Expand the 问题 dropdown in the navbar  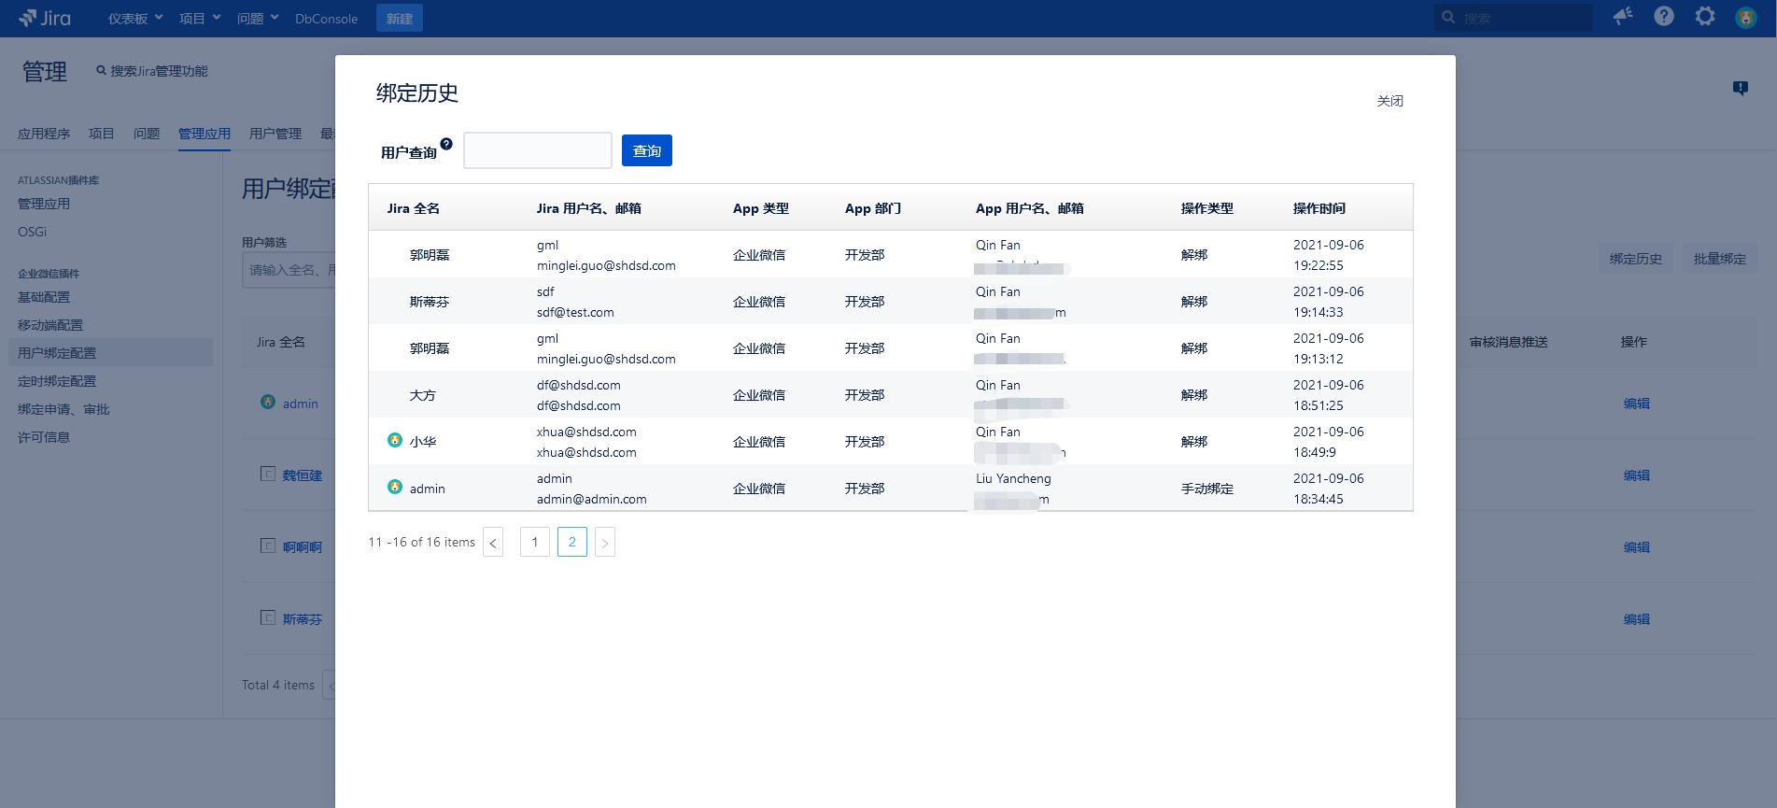[x=258, y=19]
